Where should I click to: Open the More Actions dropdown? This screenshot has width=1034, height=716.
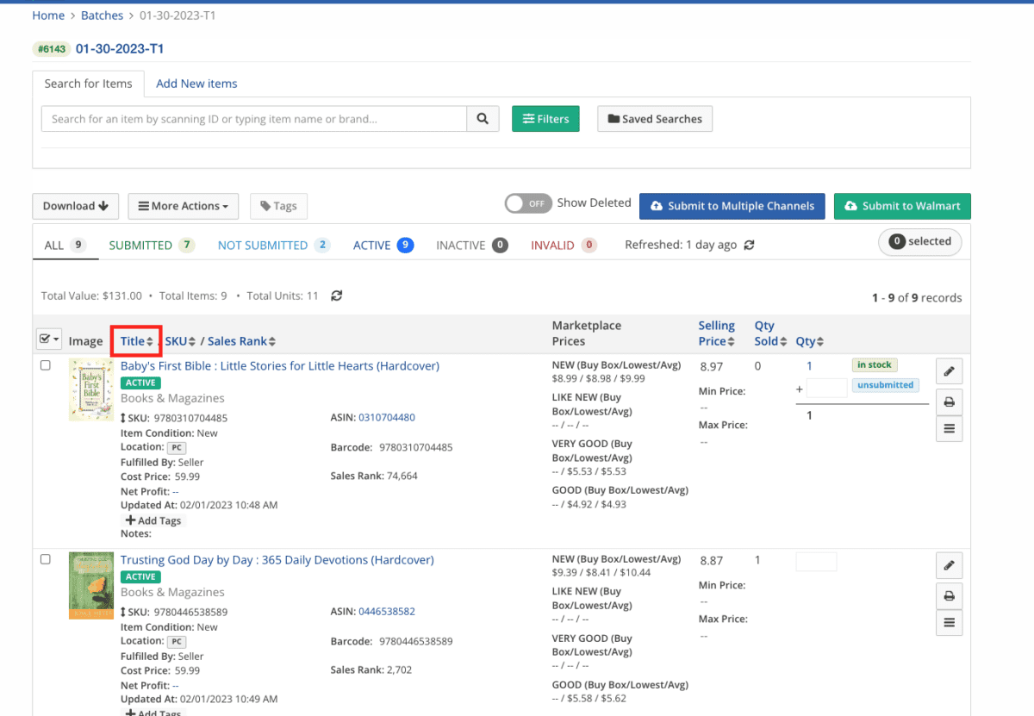pyautogui.click(x=183, y=206)
